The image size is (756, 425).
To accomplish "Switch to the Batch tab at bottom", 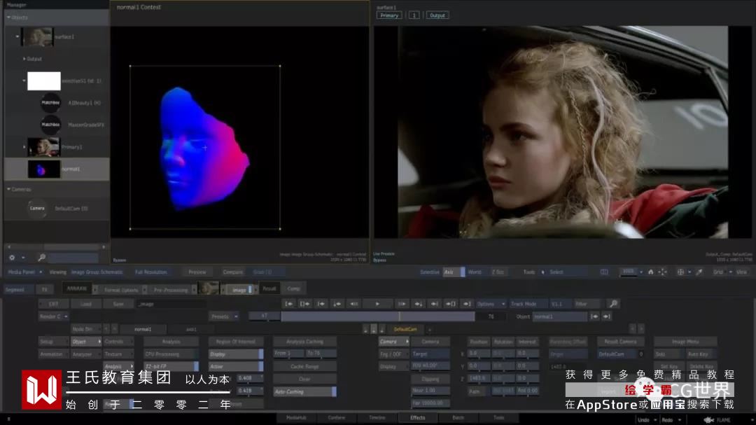I will coord(458,418).
